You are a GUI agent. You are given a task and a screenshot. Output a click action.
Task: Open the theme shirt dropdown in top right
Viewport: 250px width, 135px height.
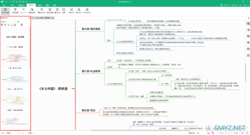point(241,5)
